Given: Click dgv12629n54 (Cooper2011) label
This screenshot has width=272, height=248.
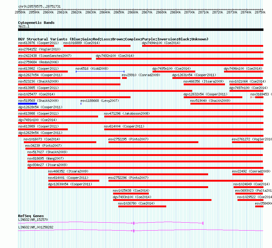Looking at the screenshot, I should coord(40,133).
